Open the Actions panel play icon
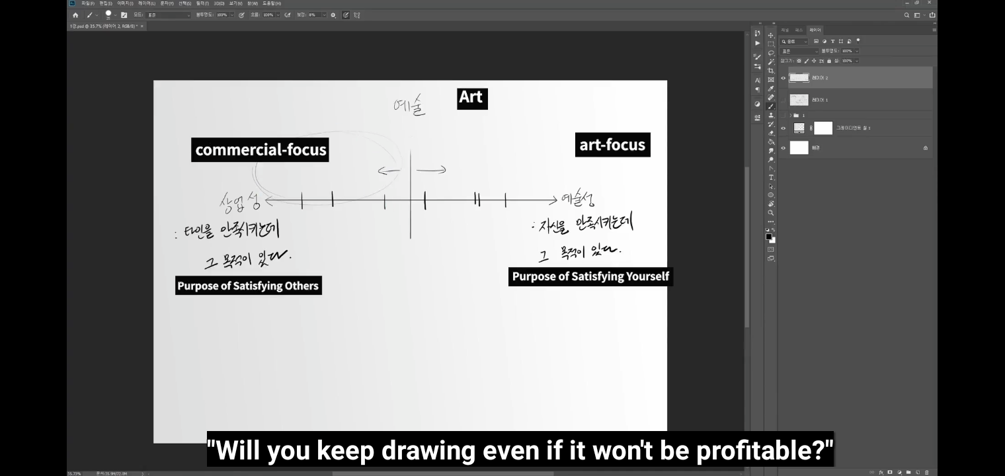This screenshot has height=476, width=1005. click(x=758, y=43)
